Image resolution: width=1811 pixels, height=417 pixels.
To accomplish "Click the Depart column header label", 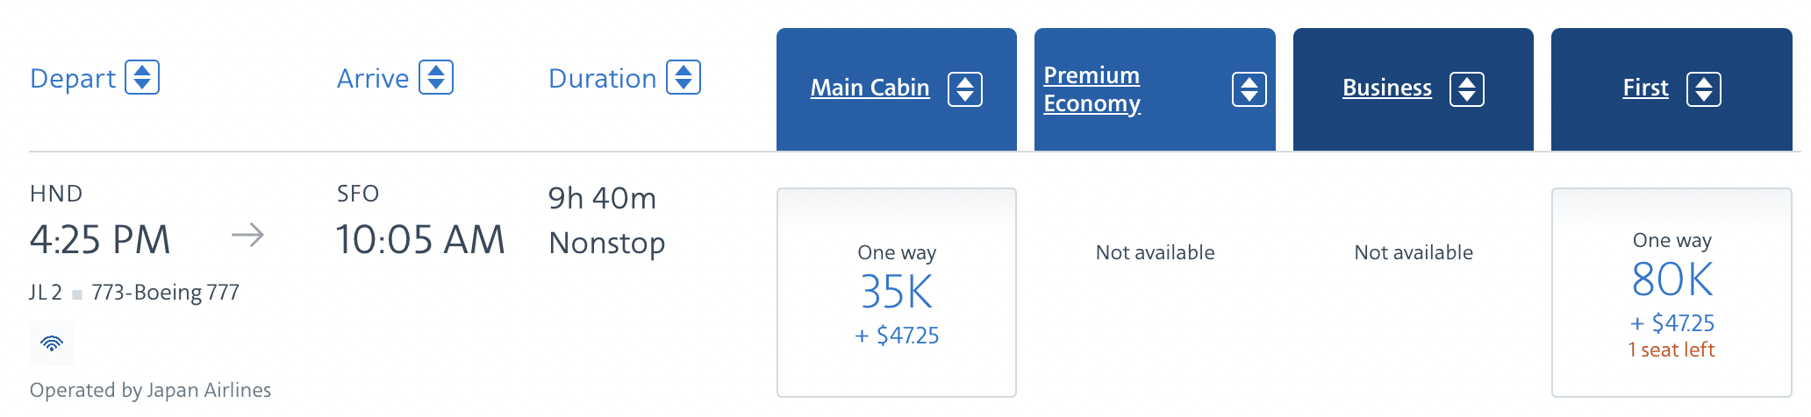I will [73, 79].
